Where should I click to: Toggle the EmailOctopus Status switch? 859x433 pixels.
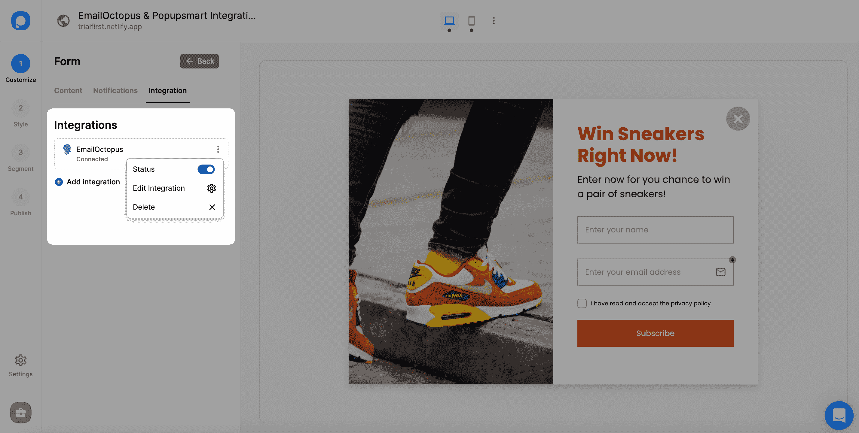(x=206, y=169)
